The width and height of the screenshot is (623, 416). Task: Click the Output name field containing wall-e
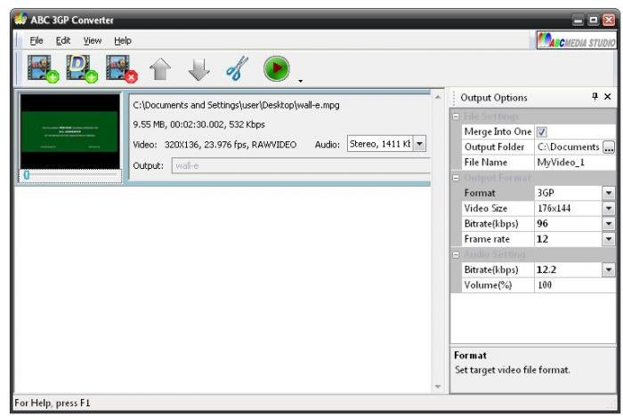click(x=301, y=166)
